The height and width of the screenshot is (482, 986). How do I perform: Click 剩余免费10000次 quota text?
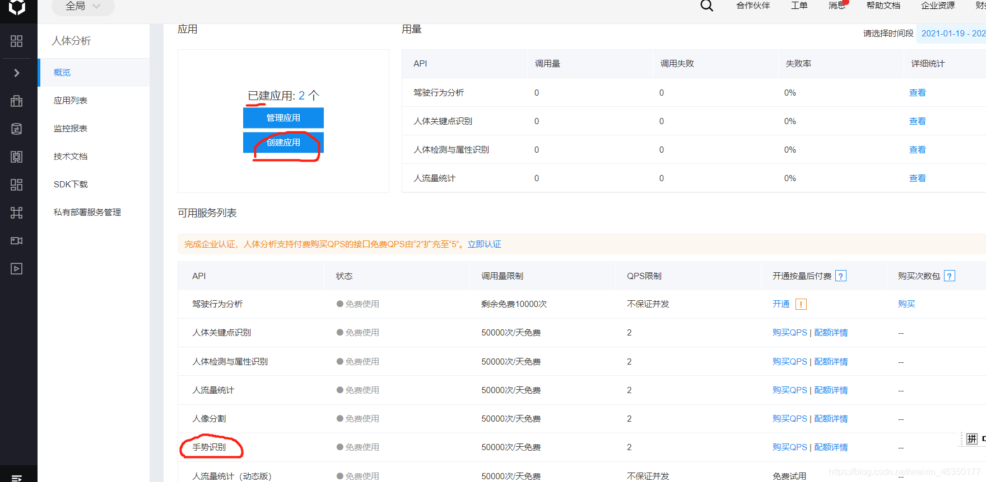(514, 304)
